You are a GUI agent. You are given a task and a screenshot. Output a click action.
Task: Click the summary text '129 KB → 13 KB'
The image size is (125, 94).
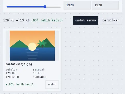click(x=16, y=20)
